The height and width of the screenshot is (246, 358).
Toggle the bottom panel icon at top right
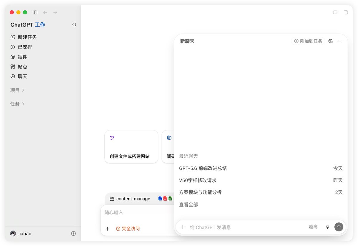pyautogui.click(x=335, y=13)
